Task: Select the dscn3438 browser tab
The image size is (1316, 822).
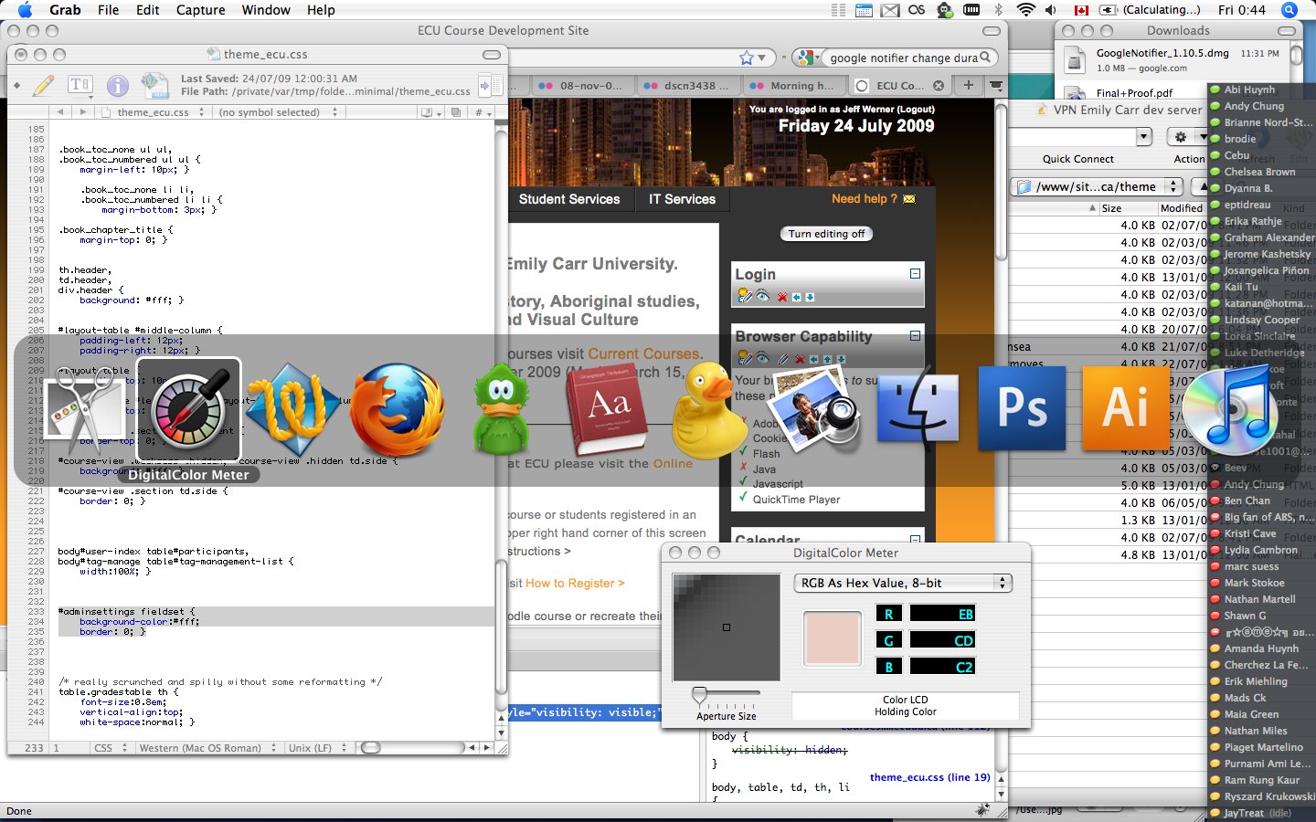Action: tap(687, 86)
